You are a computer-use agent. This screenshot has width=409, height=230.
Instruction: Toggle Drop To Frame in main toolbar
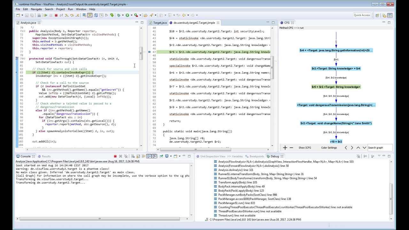(84, 15)
